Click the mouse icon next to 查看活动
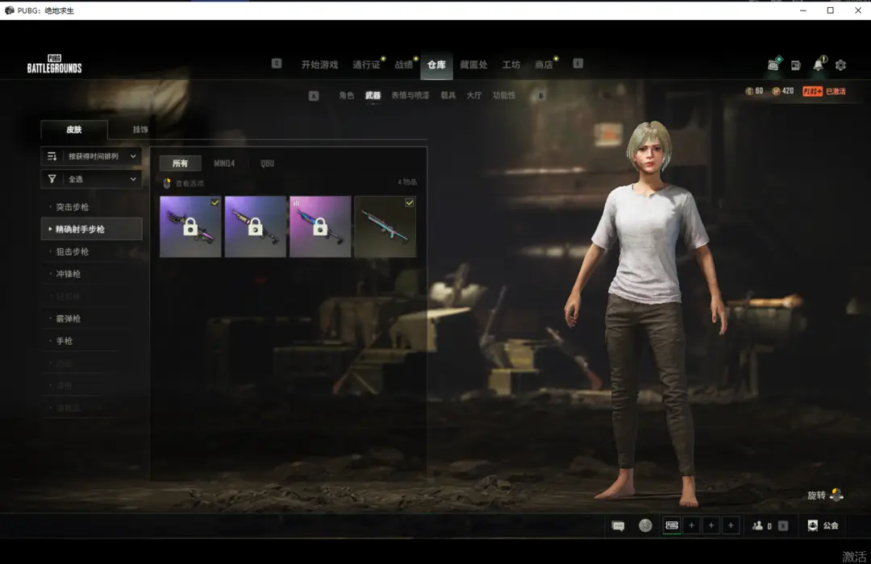Screen dimensions: 871x564 coord(167,183)
